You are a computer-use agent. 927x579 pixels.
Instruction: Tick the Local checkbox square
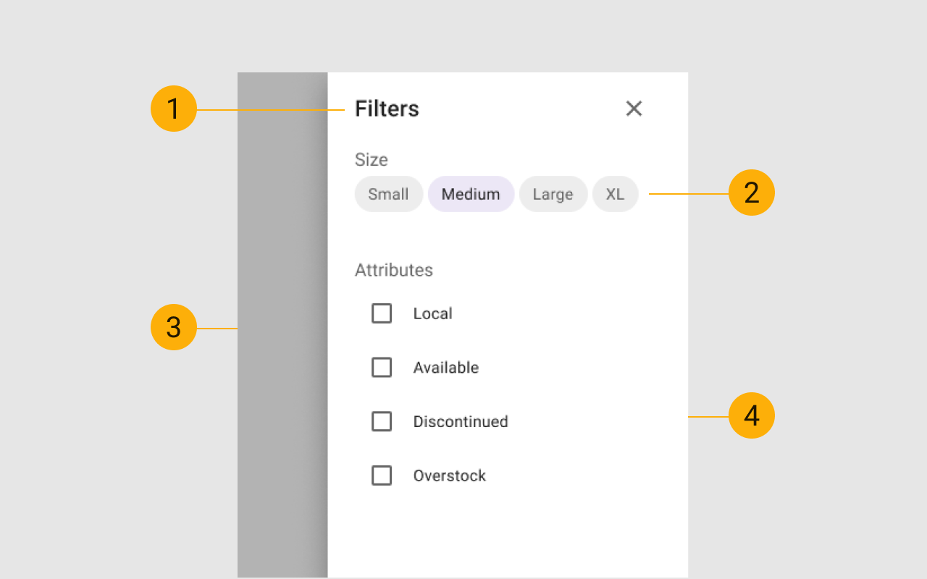382,313
